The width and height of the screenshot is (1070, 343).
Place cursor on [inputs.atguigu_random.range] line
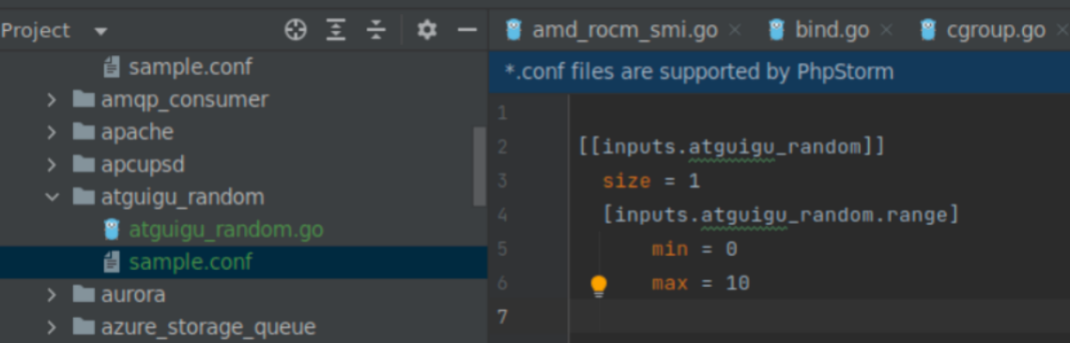point(781,215)
